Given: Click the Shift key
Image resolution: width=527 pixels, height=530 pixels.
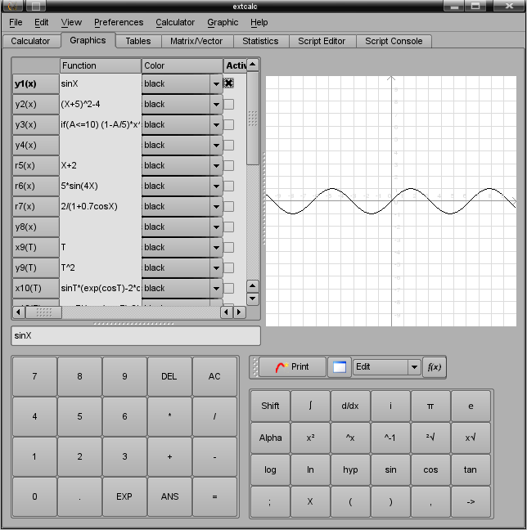Looking at the screenshot, I should (270, 406).
